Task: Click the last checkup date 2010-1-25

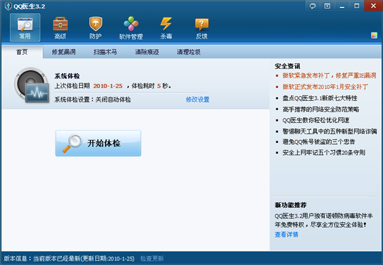Action: [108, 86]
